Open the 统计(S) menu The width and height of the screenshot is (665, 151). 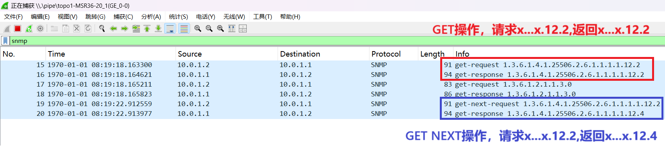click(178, 16)
